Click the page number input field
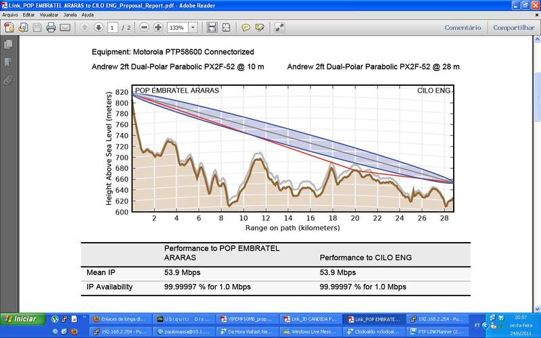 112,28
